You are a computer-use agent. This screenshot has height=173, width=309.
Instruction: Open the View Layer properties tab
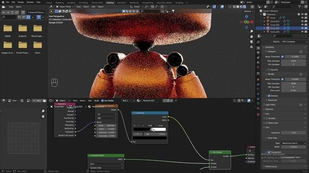258,58
